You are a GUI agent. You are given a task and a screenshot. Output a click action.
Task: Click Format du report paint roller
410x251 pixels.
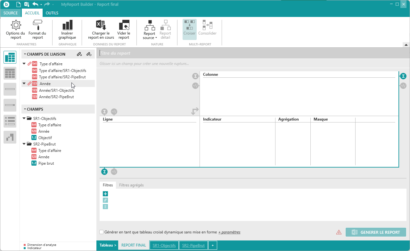(x=37, y=29)
